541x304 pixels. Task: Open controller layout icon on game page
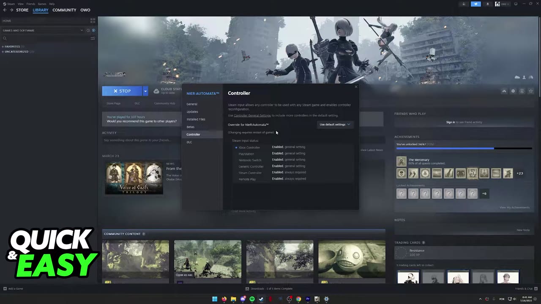[504, 91]
